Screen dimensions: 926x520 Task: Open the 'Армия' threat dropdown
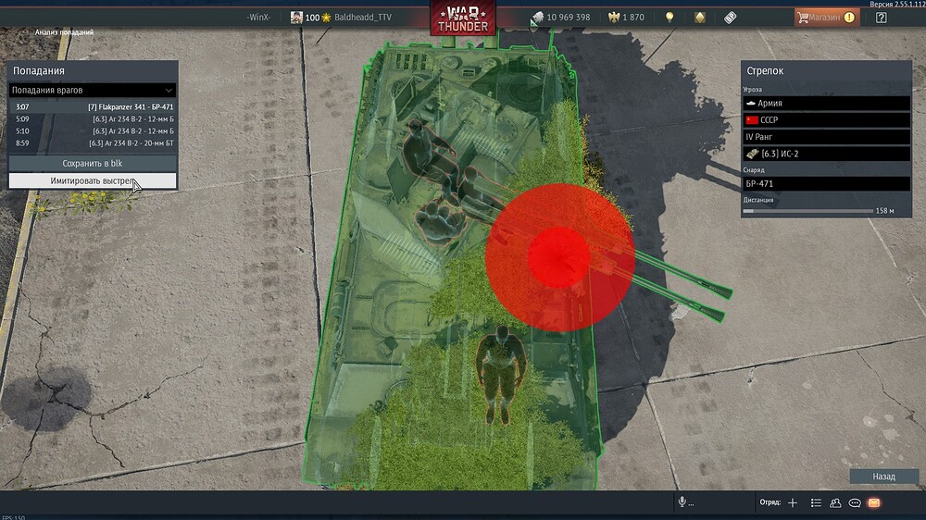(x=826, y=104)
